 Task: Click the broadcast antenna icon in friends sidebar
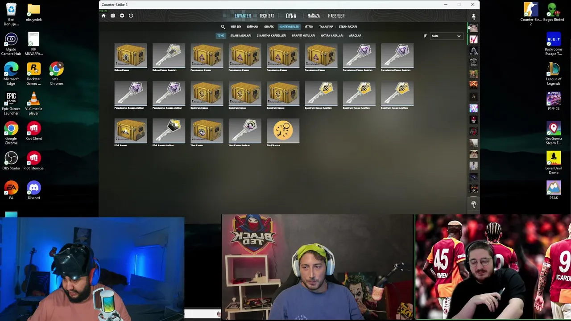[474, 204]
